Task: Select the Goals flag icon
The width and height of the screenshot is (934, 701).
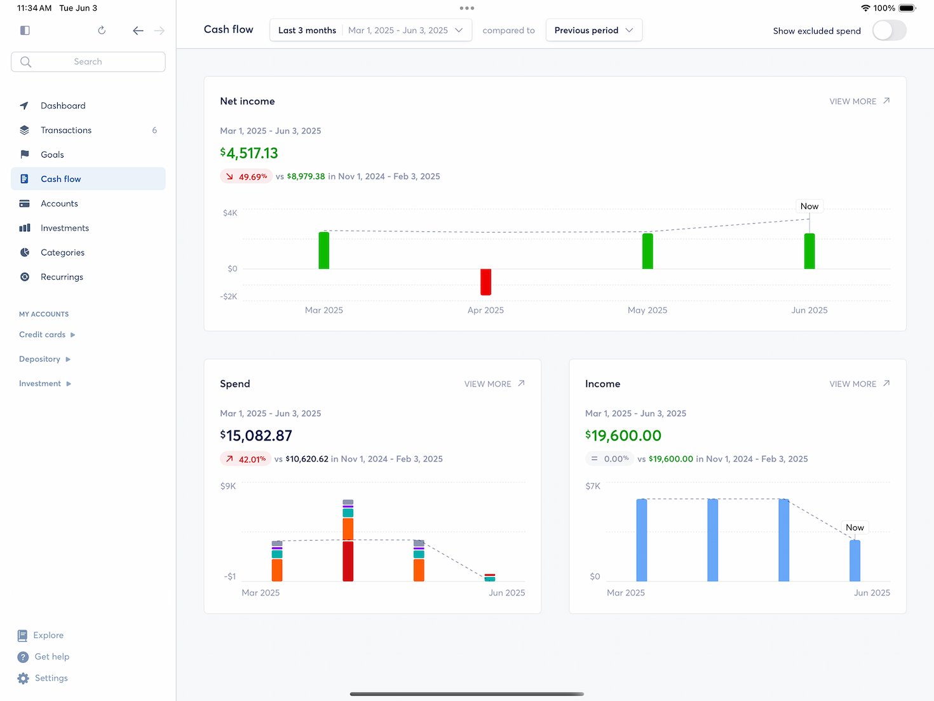Action: [x=24, y=154]
